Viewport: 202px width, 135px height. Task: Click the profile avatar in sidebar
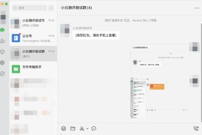3,17
